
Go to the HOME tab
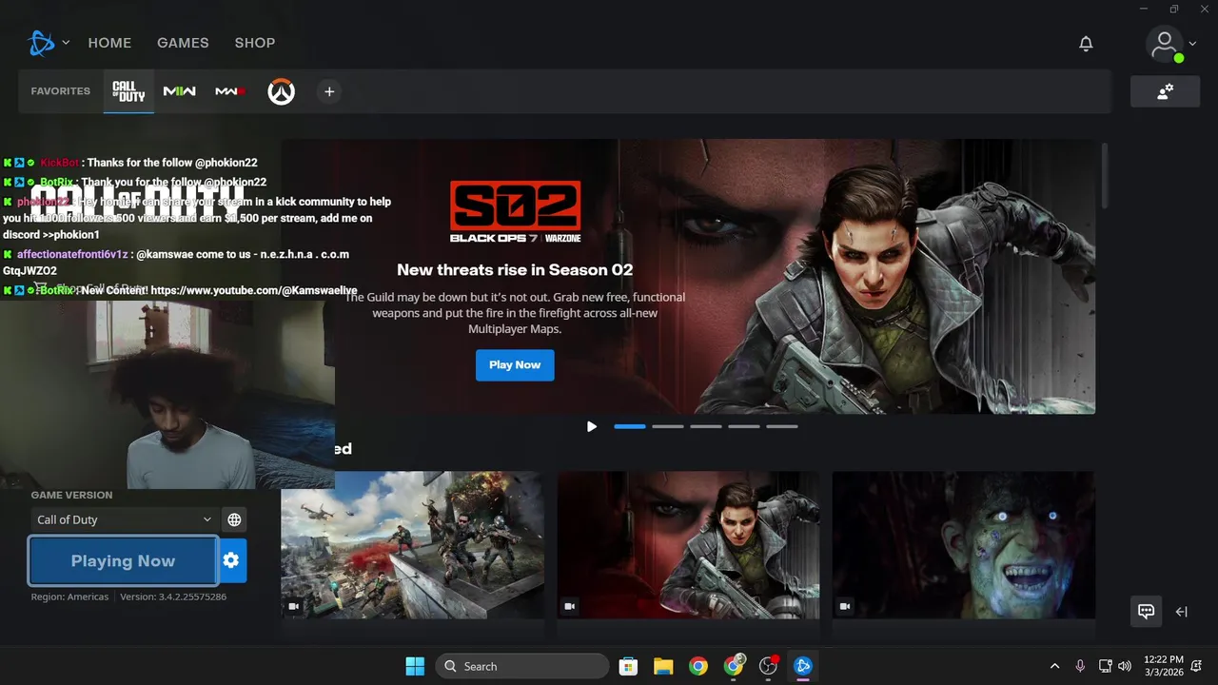[109, 43]
